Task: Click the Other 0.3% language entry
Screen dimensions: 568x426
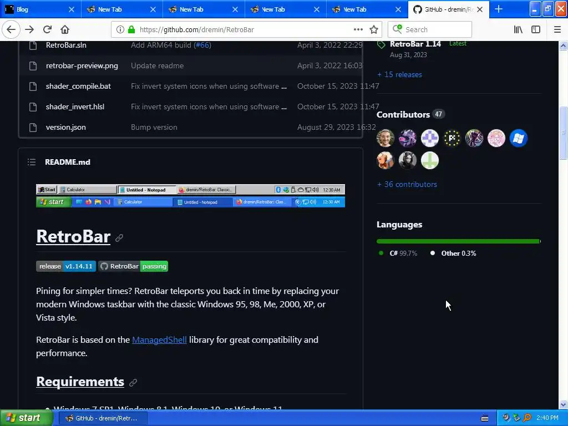Action: click(x=453, y=253)
